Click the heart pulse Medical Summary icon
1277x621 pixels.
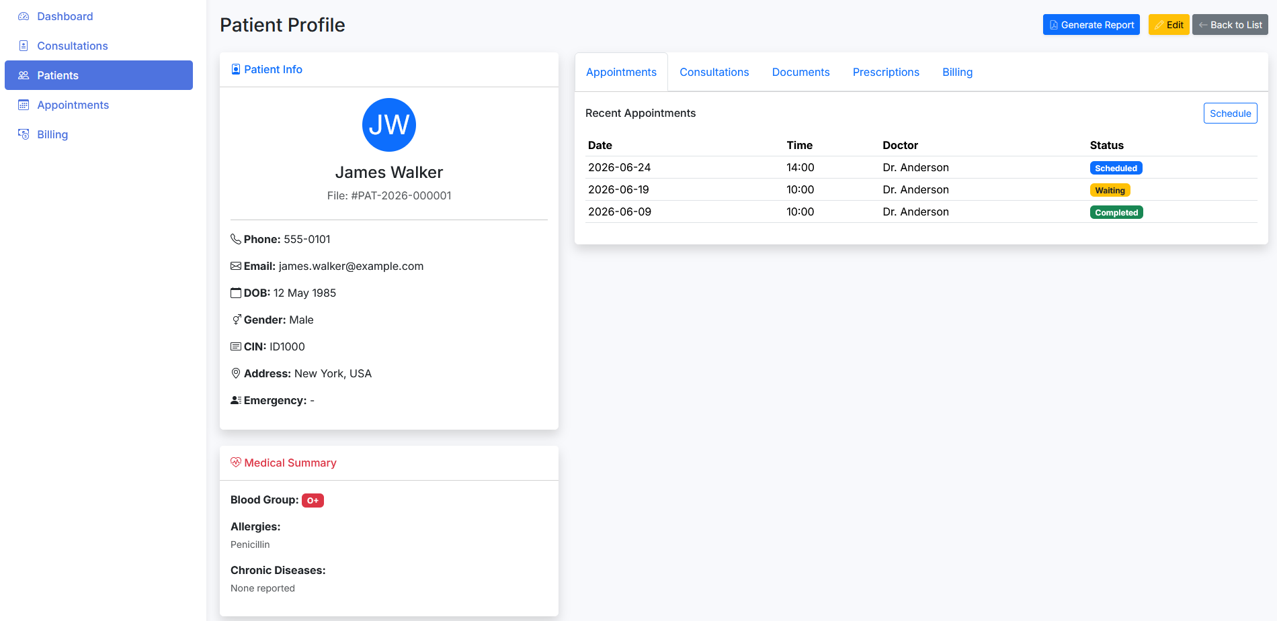[x=236, y=463]
